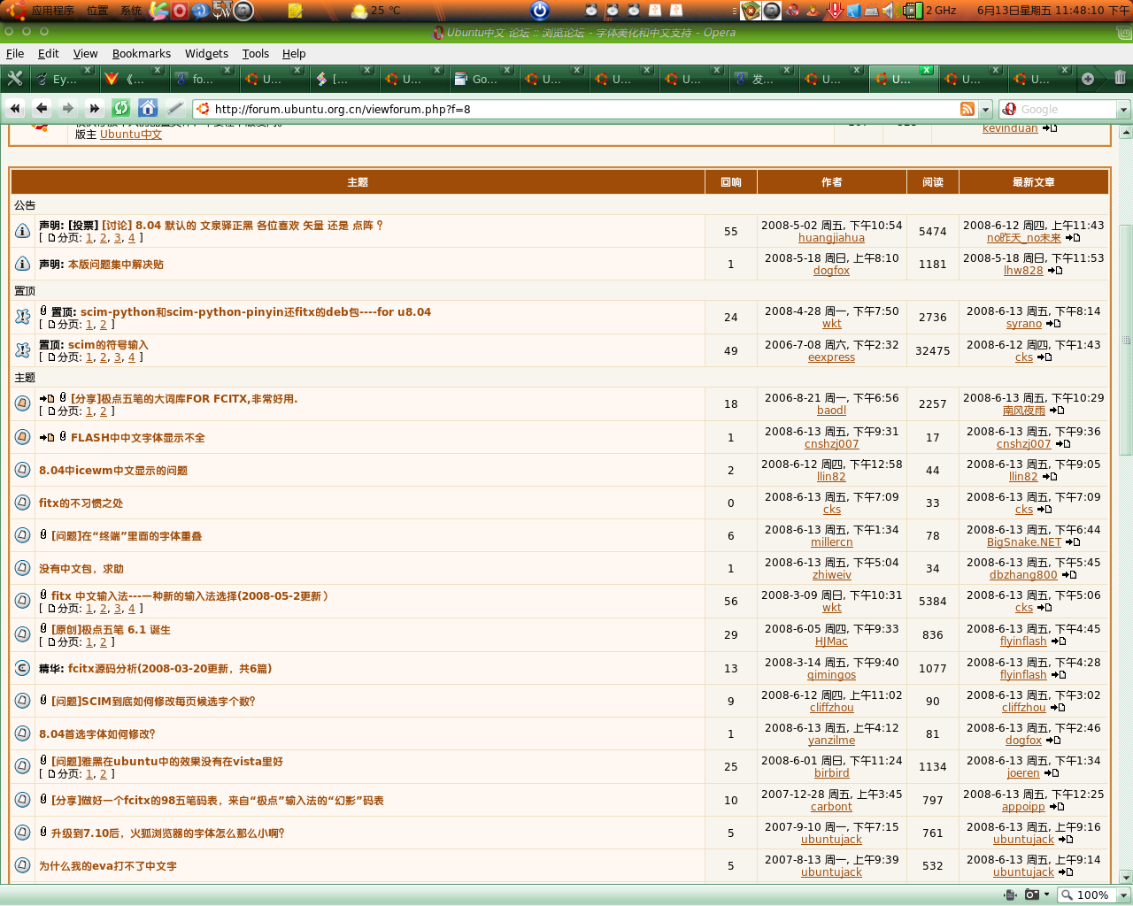
Task: Click the Rewind button in the navigation toolbar
Action: 15,108
